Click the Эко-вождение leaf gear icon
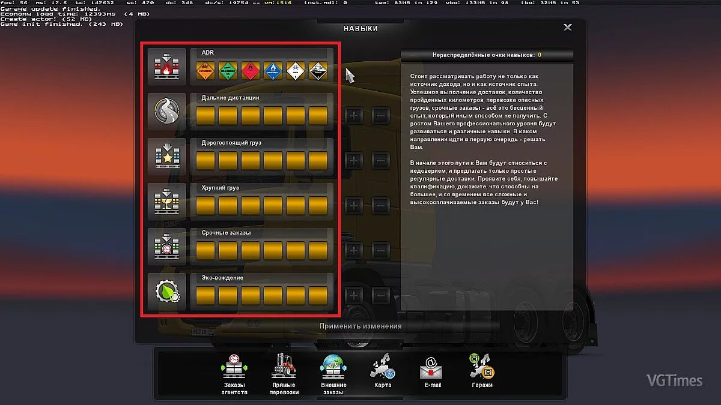The image size is (721, 405). [168, 292]
